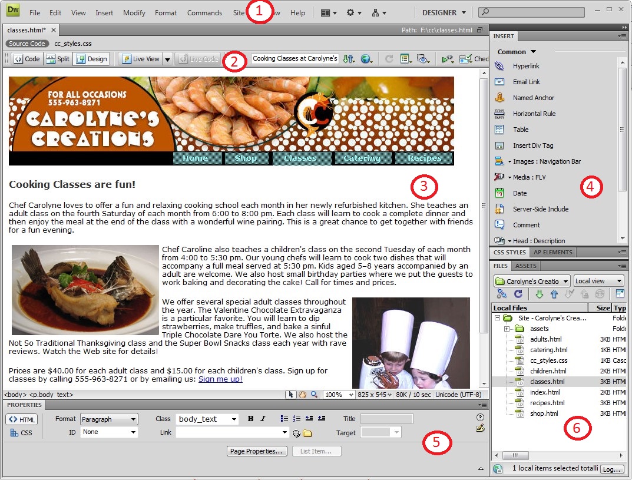
Task: Insert a Server-Side Include
Action: [541, 209]
